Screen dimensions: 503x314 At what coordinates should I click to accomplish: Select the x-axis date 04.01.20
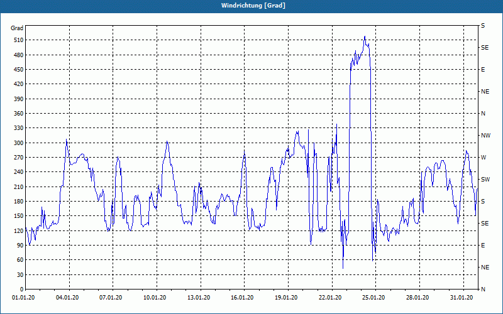(x=67, y=298)
